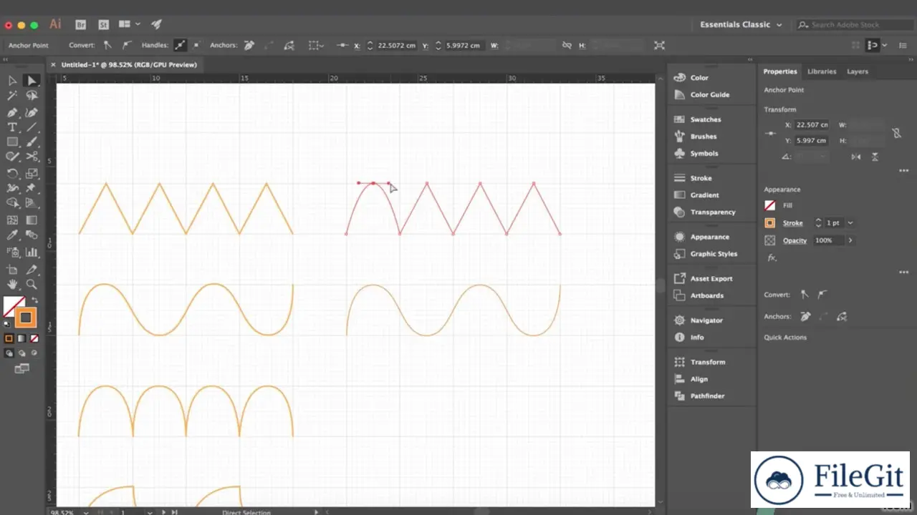
Task: Select the Blend tool
Action: pyautogui.click(x=32, y=235)
